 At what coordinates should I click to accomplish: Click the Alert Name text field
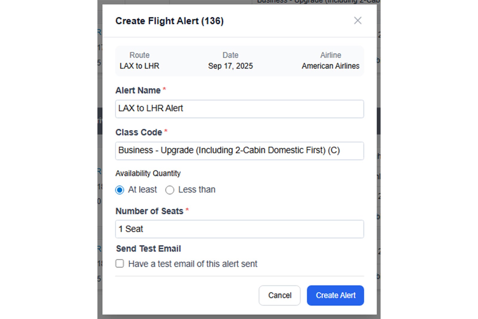click(239, 109)
